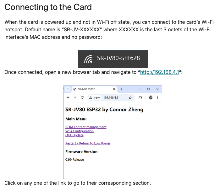Click the browser back arrow

[x=68, y=98]
